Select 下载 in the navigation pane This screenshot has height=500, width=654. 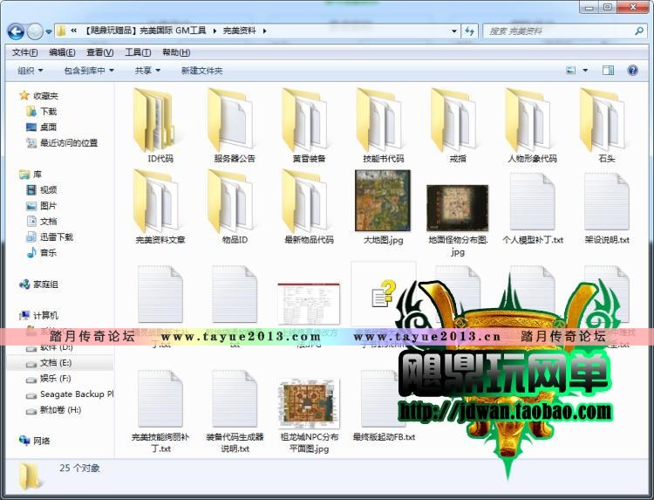point(41,112)
